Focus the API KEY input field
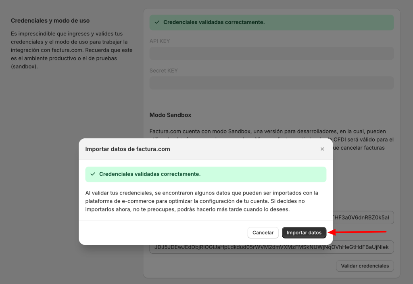The width and height of the screenshot is (413, 284). (271, 54)
